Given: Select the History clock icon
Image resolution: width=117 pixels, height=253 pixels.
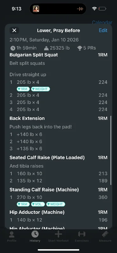Looking at the screenshot, I should [35, 234].
